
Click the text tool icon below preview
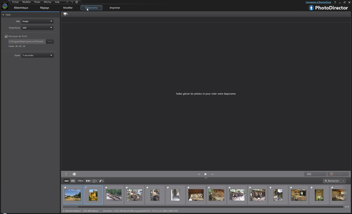point(66,174)
